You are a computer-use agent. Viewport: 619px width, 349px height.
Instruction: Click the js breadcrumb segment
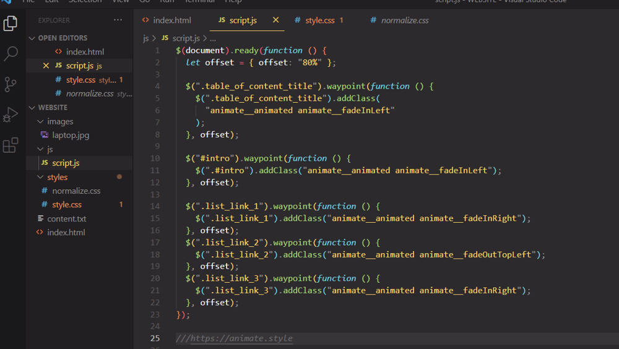145,38
